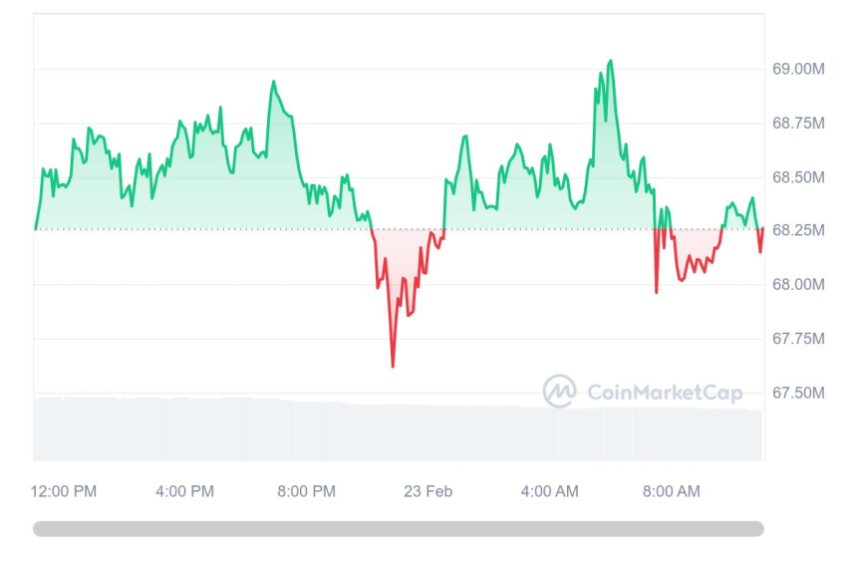Click the highest green peak near 69.00M

pos(610,62)
